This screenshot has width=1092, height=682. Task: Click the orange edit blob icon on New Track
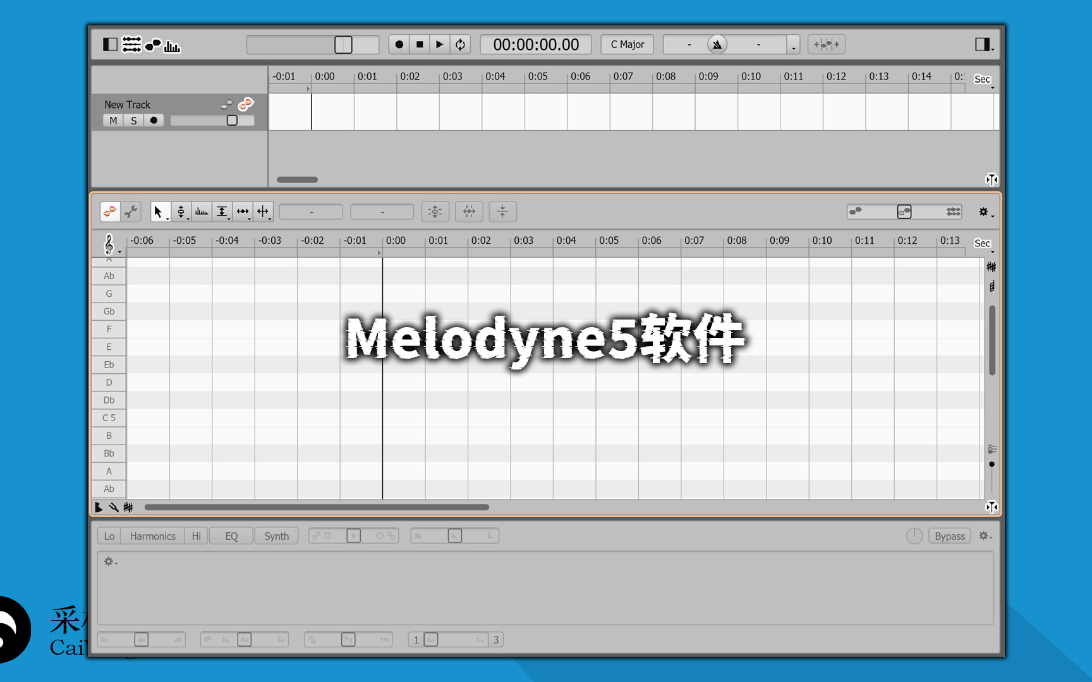pyautogui.click(x=246, y=104)
